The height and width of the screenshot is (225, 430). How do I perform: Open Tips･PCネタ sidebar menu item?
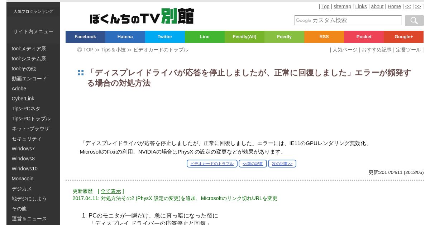tap(33, 109)
